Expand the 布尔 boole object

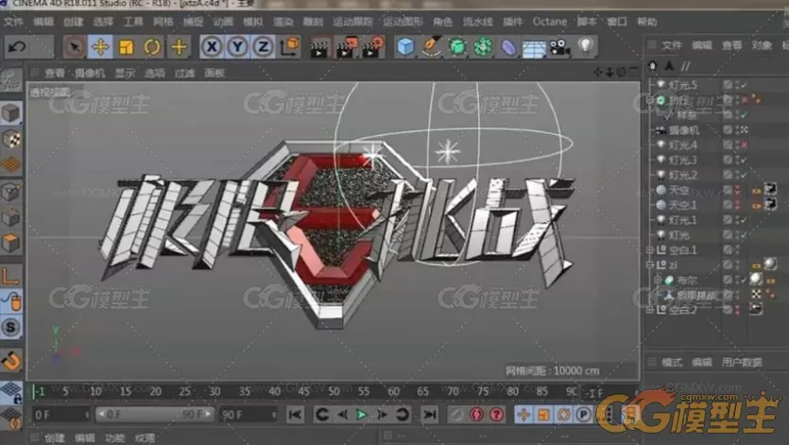658,280
